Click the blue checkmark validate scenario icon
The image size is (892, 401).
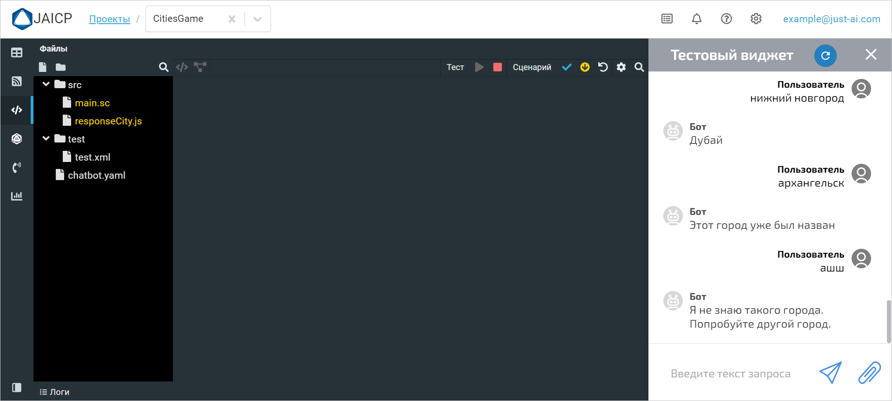[x=567, y=67]
